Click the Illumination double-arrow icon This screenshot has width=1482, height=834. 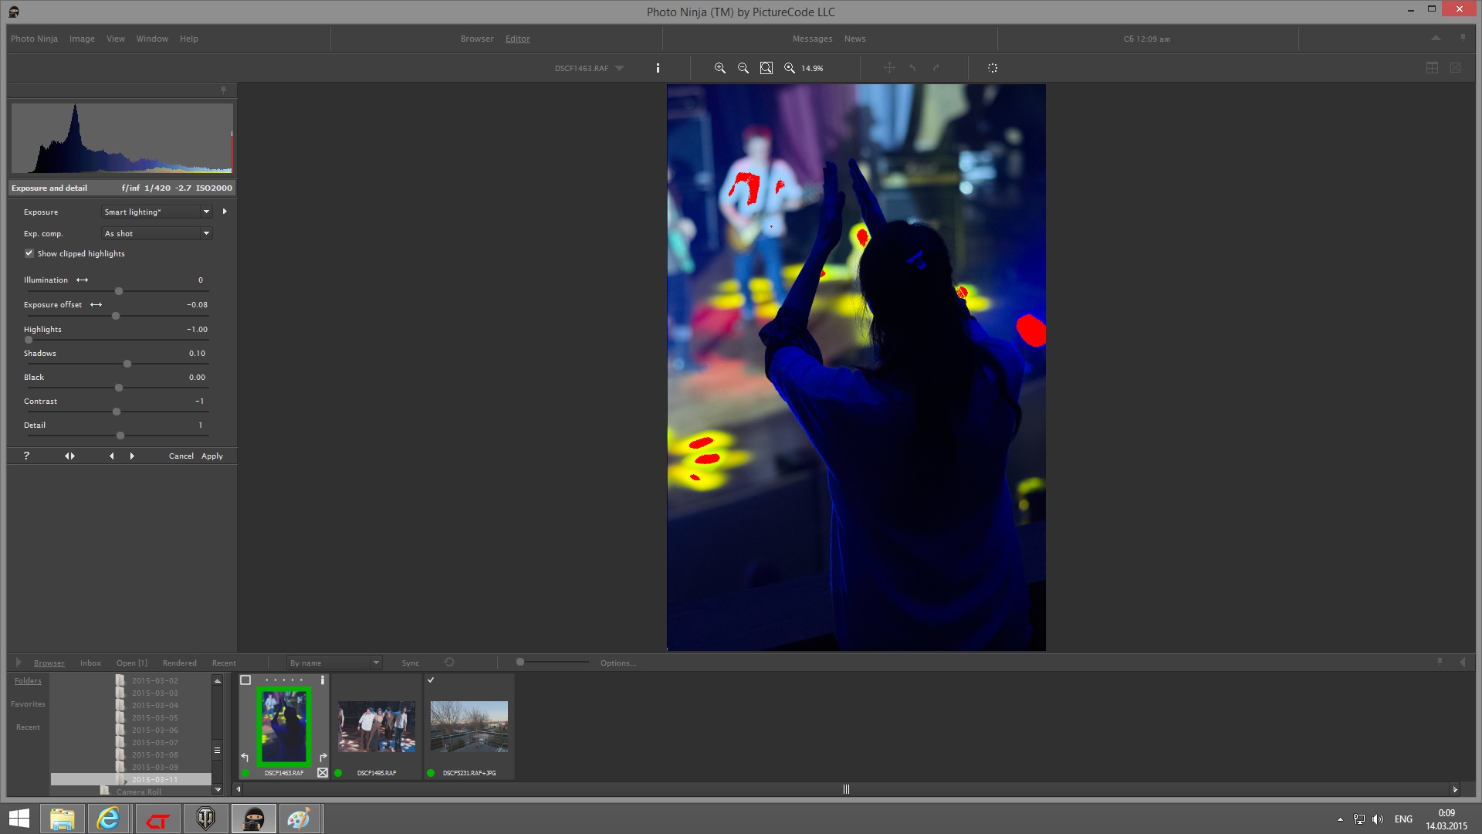pos(82,280)
